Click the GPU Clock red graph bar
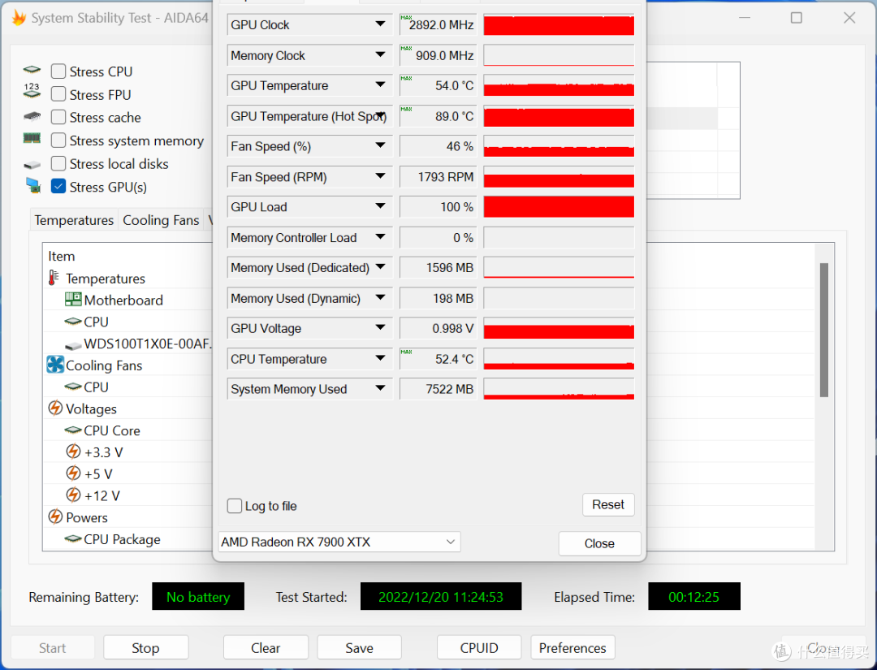The image size is (877, 670). click(559, 25)
